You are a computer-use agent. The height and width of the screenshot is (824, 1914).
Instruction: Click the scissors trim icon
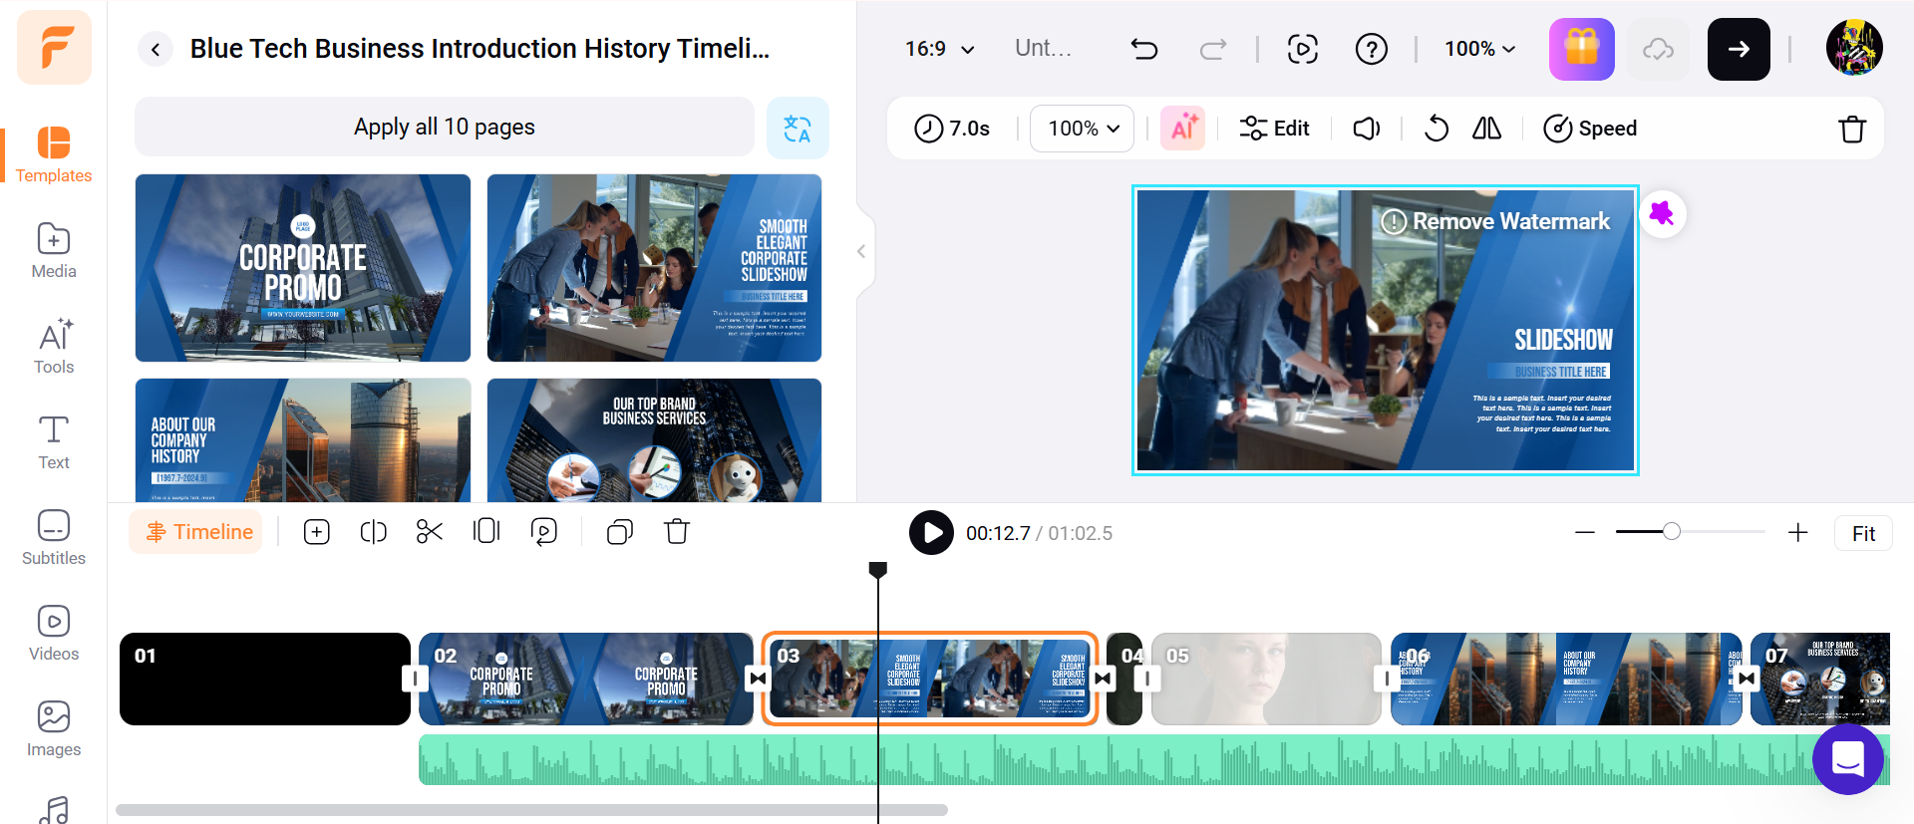(430, 532)
